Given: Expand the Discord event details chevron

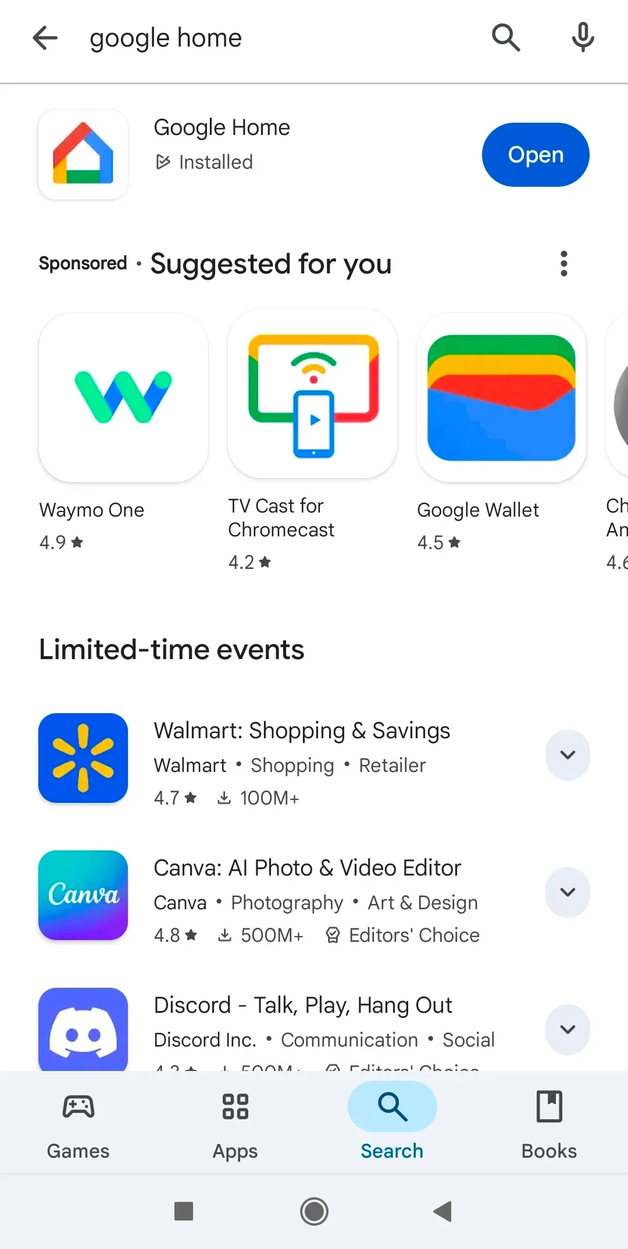Looking at the screenshot, I should [x=568, y=1030].
